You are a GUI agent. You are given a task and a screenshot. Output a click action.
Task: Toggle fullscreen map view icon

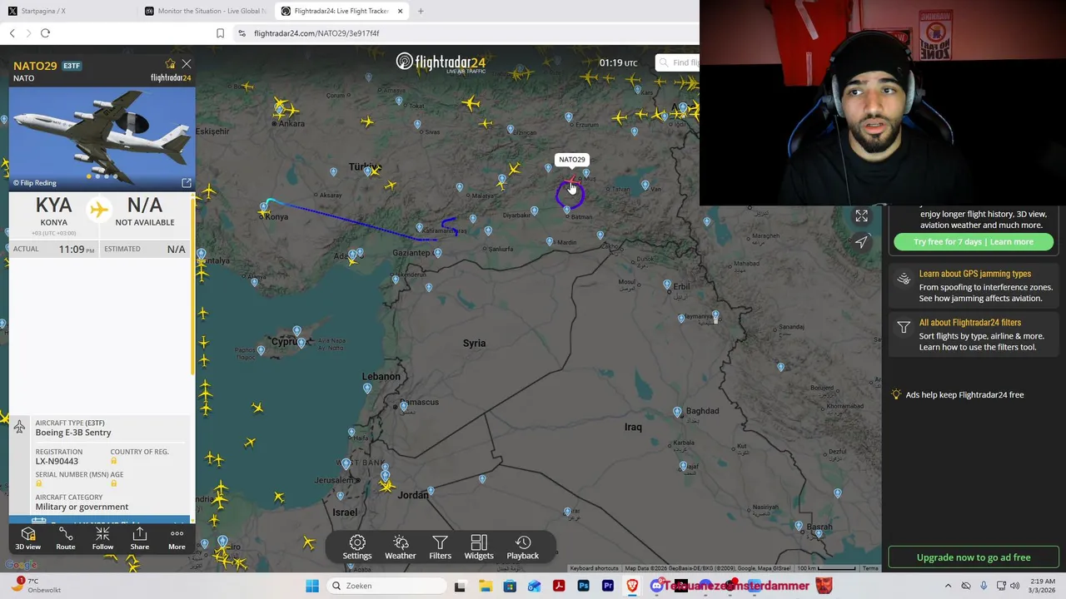click(861, 216)
